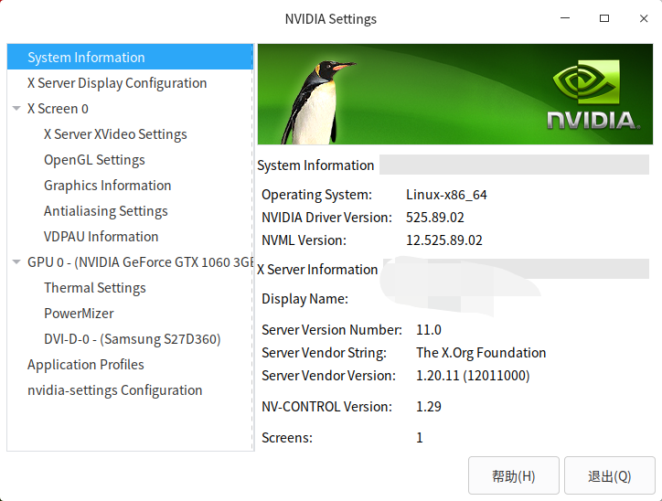
Task: Open Antialiasing Settings
Action: tap(105, 211)
